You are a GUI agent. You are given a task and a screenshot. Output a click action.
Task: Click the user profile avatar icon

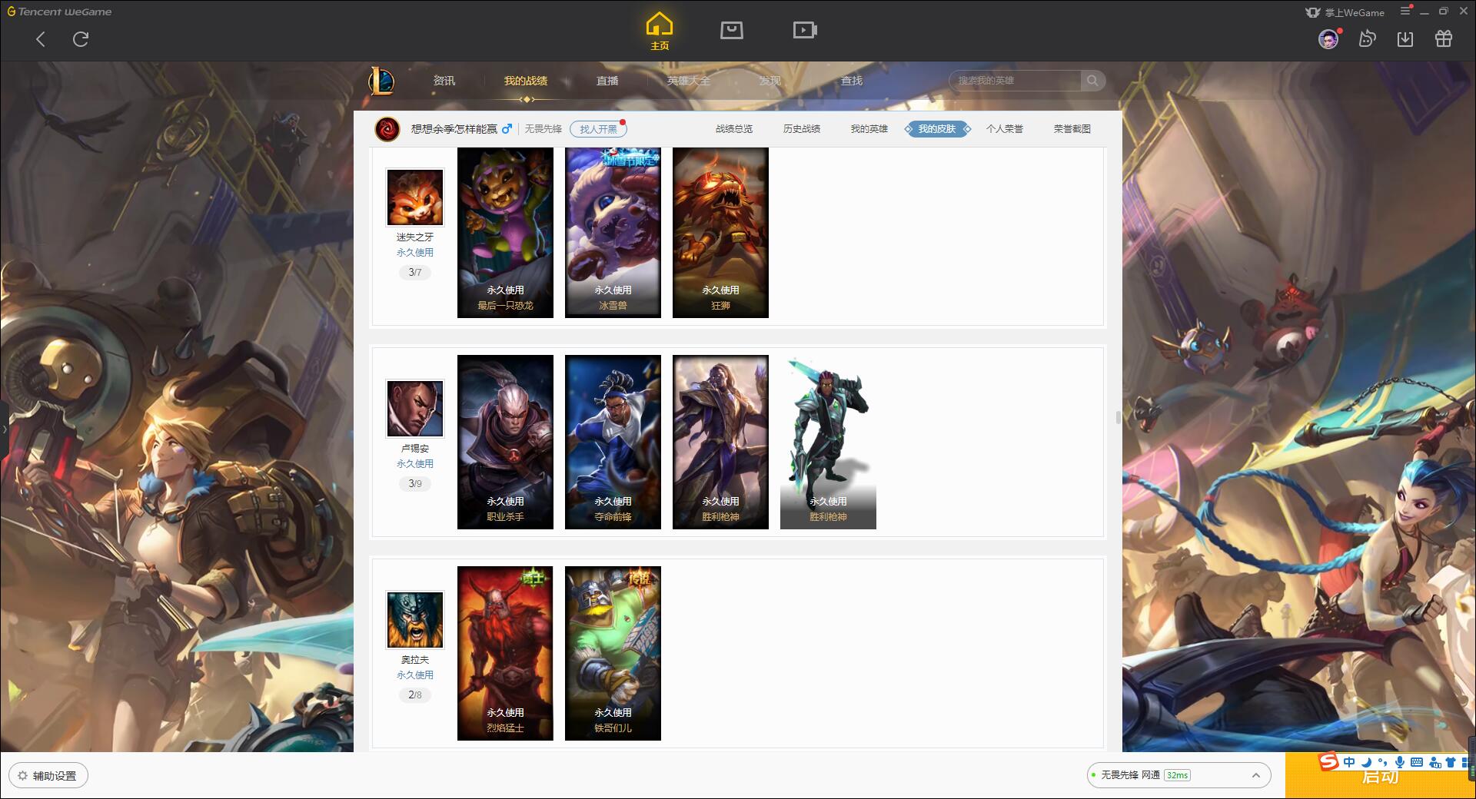[1328, 39]
